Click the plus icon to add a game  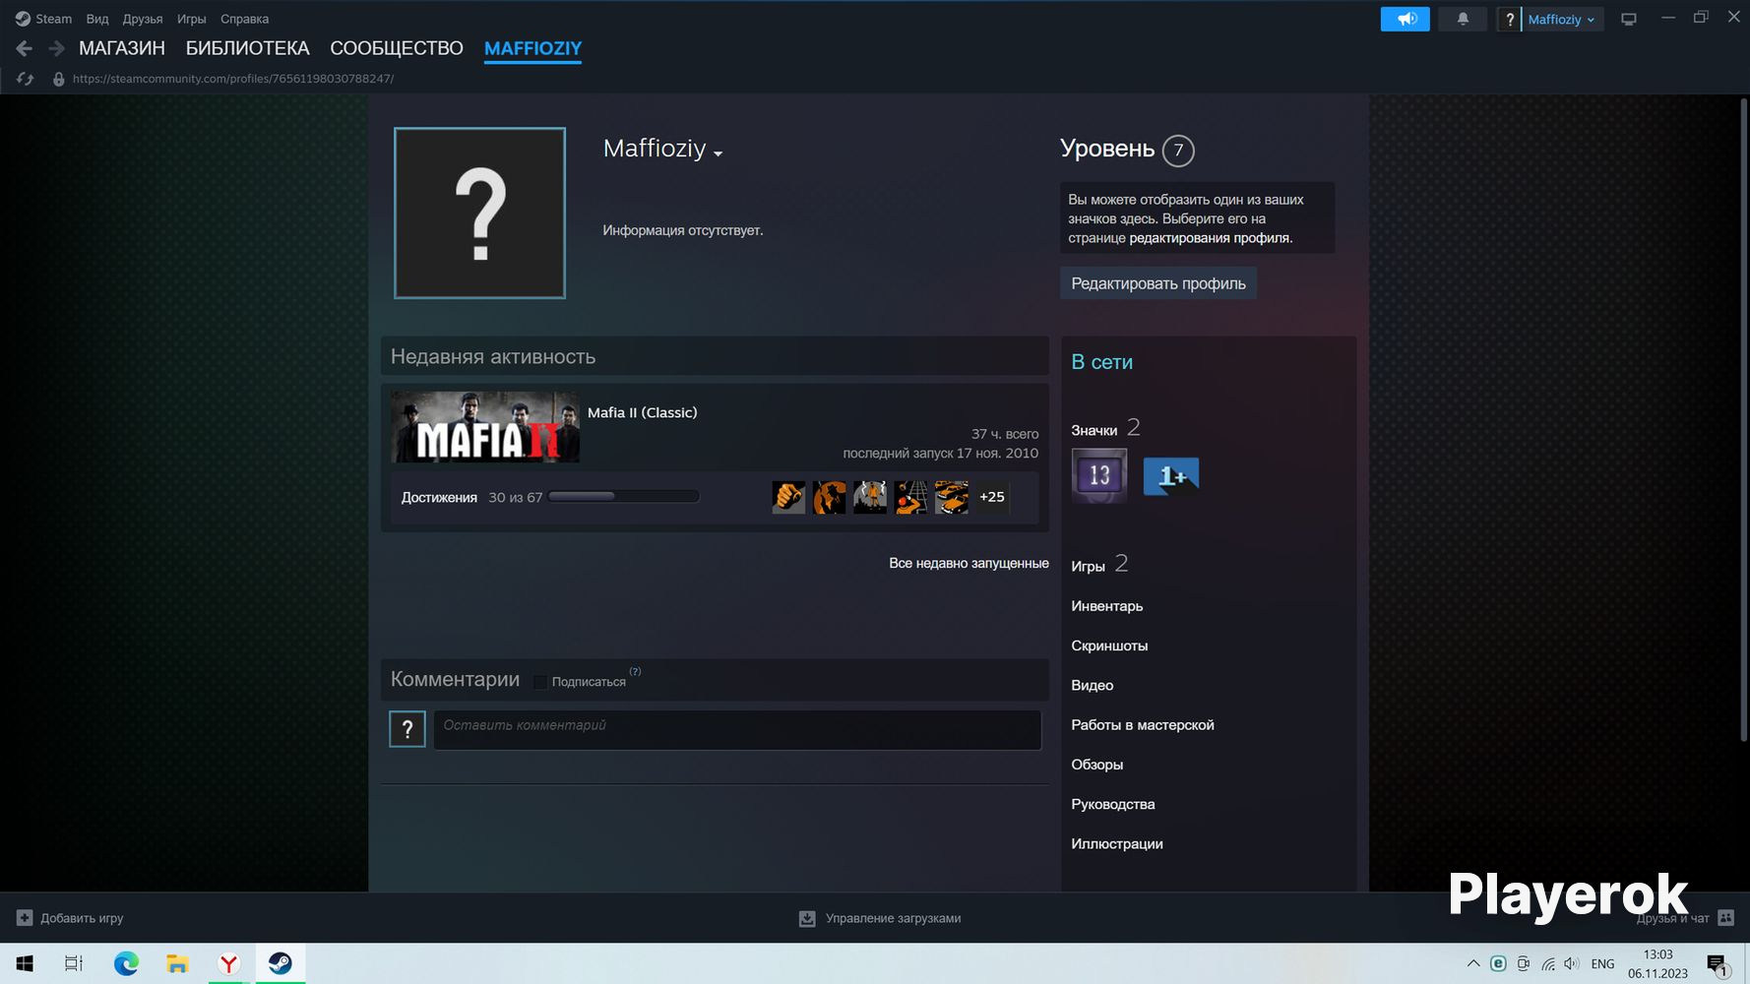click(x=25, y=918)
